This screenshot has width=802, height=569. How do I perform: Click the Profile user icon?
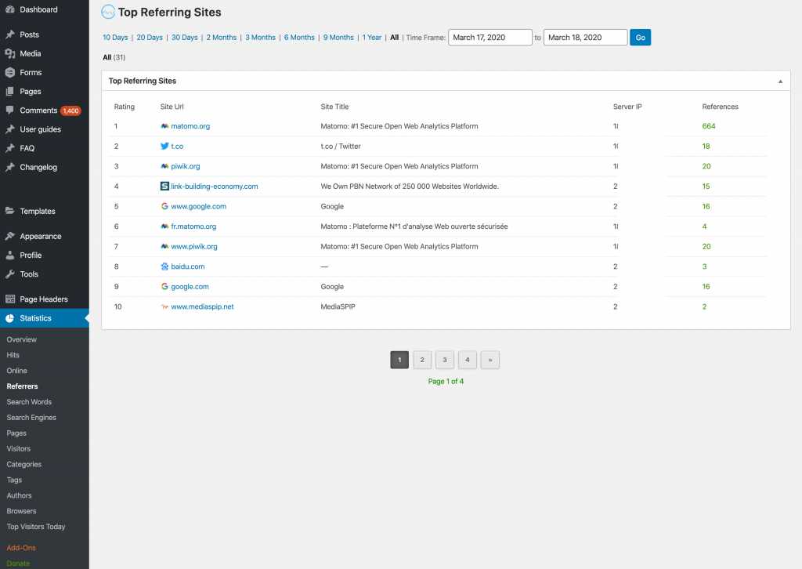click(9, 255)
